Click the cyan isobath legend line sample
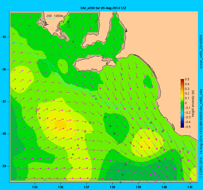Screen dimensions: 203x190 coord(51,18)
